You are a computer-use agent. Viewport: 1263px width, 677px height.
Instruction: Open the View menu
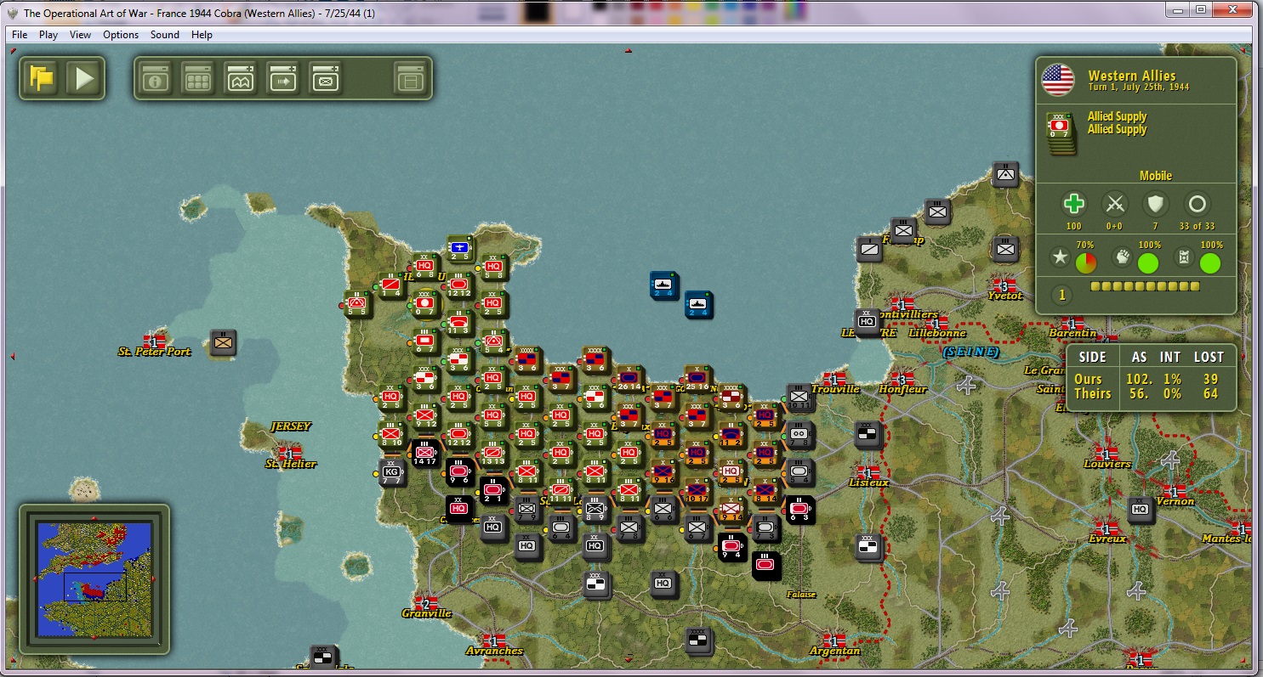pos(81,35)
